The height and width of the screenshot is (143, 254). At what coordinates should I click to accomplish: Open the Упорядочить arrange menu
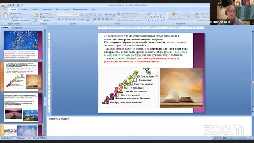tap(175, 16)
